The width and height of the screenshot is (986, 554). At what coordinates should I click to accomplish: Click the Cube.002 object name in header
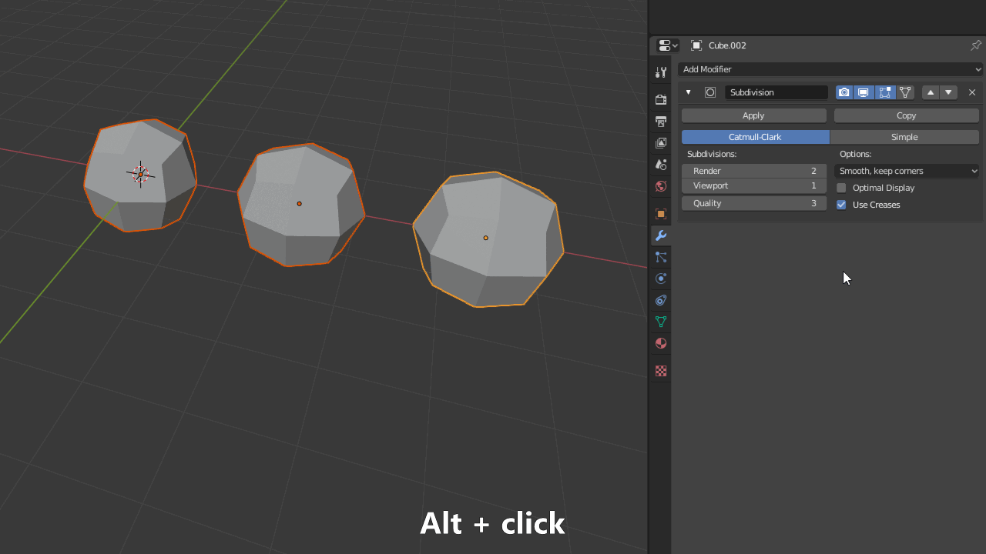(727, 45)
